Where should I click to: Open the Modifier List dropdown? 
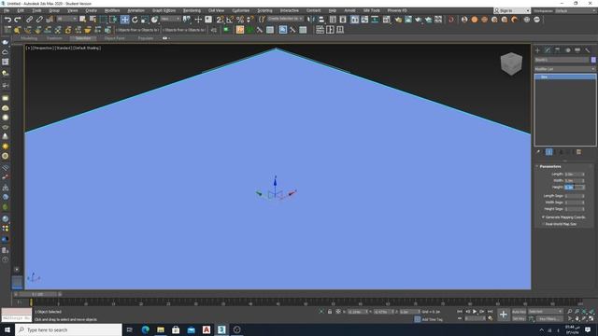tap(564, 69)
